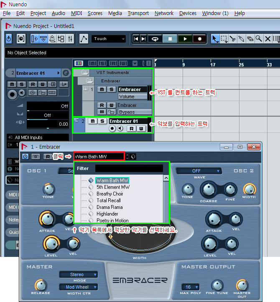Expand the Embracer 01 inspector name arrow
The image size is (280, 302).
(59, 73)
